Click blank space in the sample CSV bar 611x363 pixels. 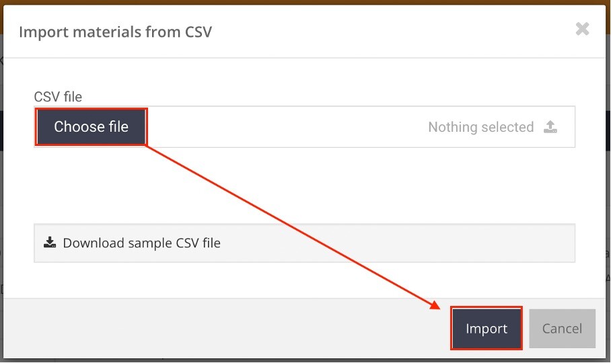coord(398,243)
